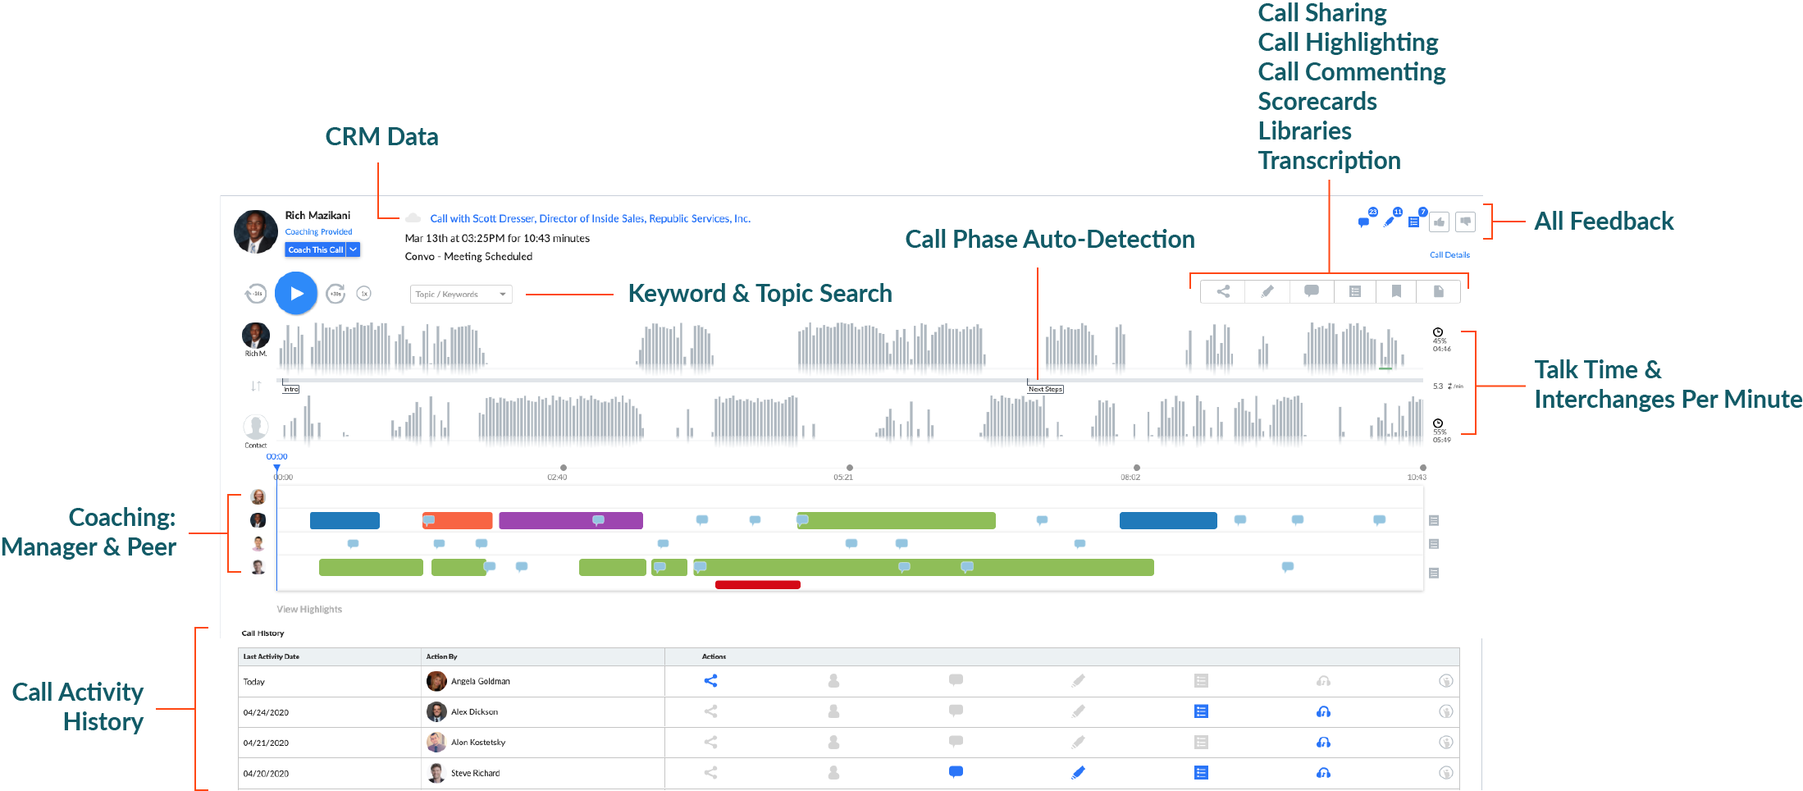Play the call recording
Screen dimensions: 1803x791
coord(296,293)
